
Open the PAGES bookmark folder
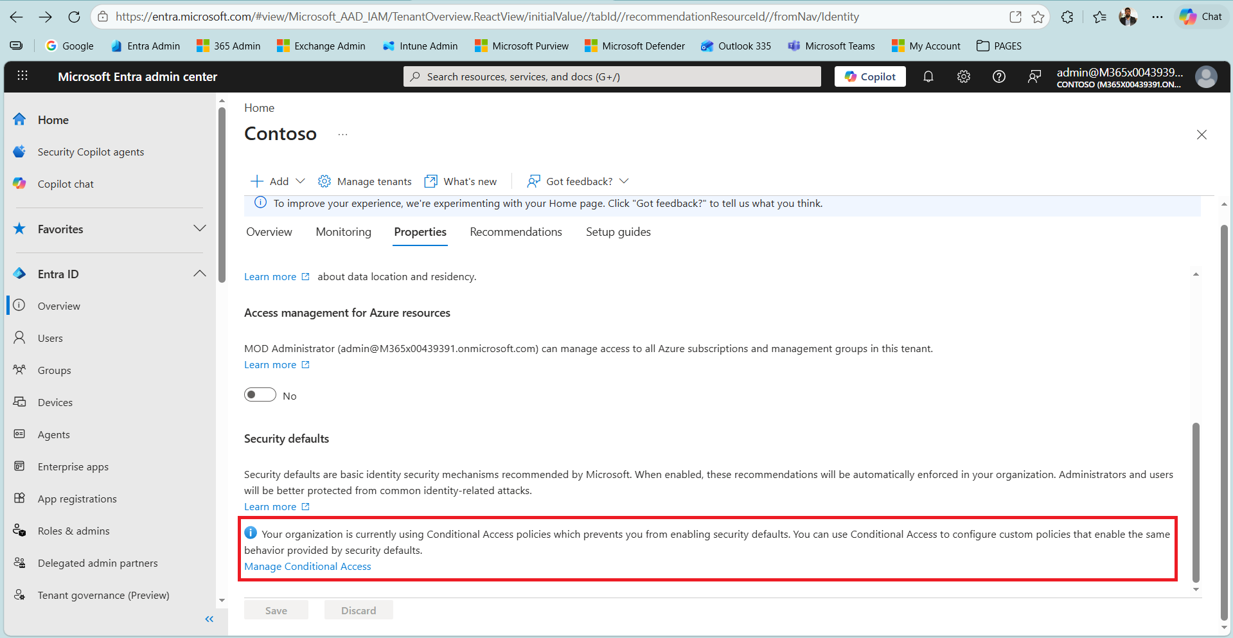(x=999, y=46)
